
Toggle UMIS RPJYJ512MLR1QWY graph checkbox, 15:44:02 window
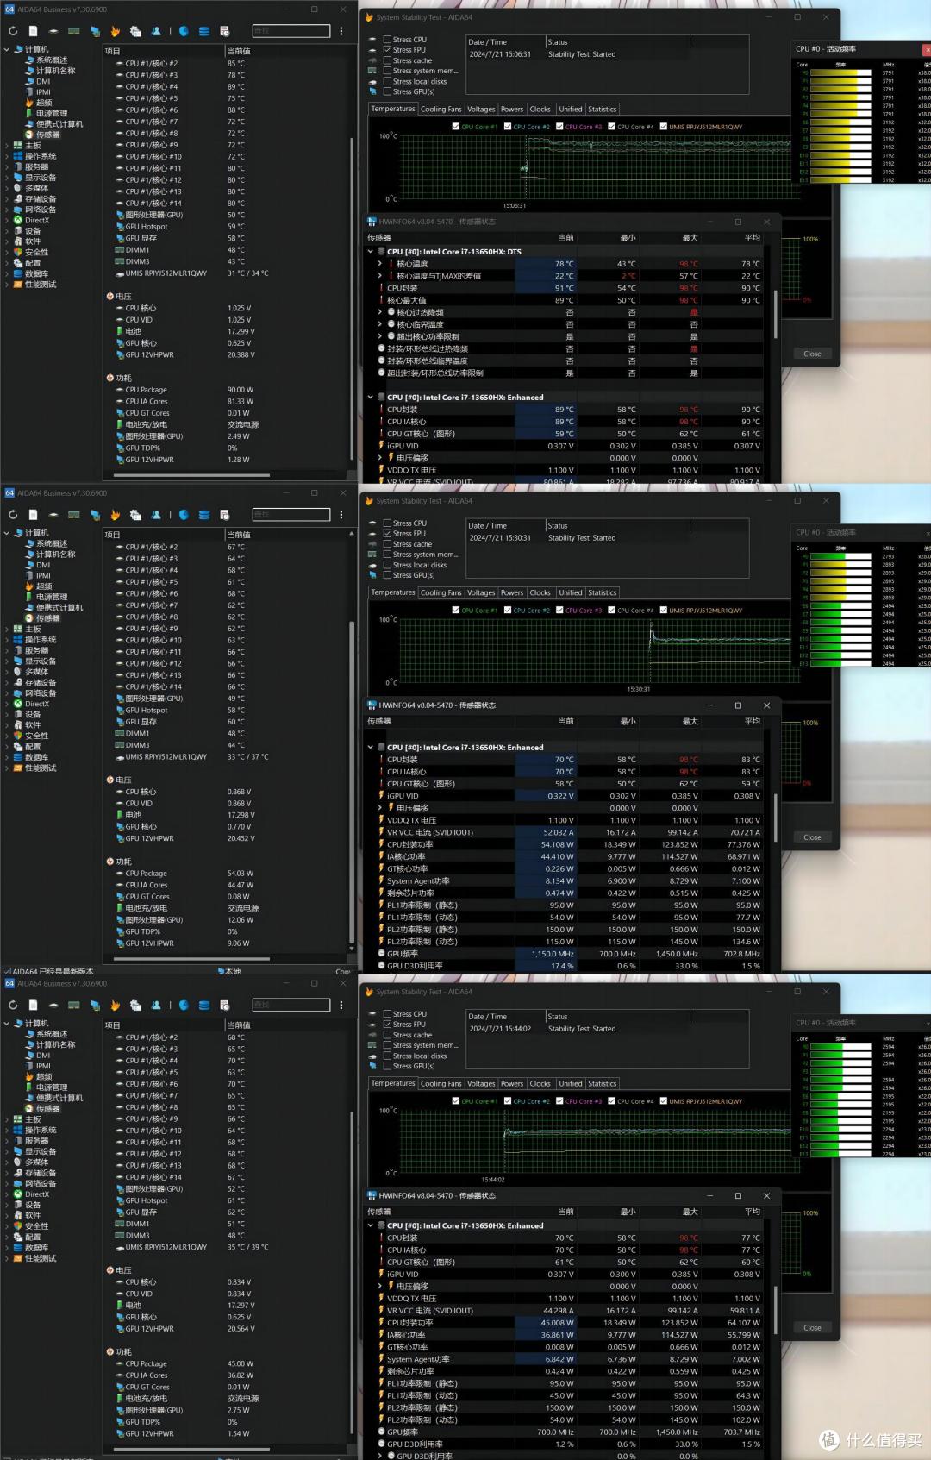point(664,1101)
